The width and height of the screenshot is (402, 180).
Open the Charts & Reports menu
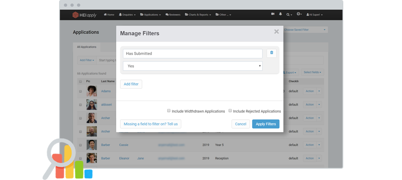point(197,15)
